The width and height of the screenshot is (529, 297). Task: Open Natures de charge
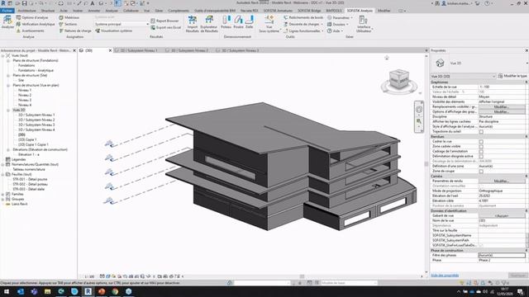tap(75, 31)
